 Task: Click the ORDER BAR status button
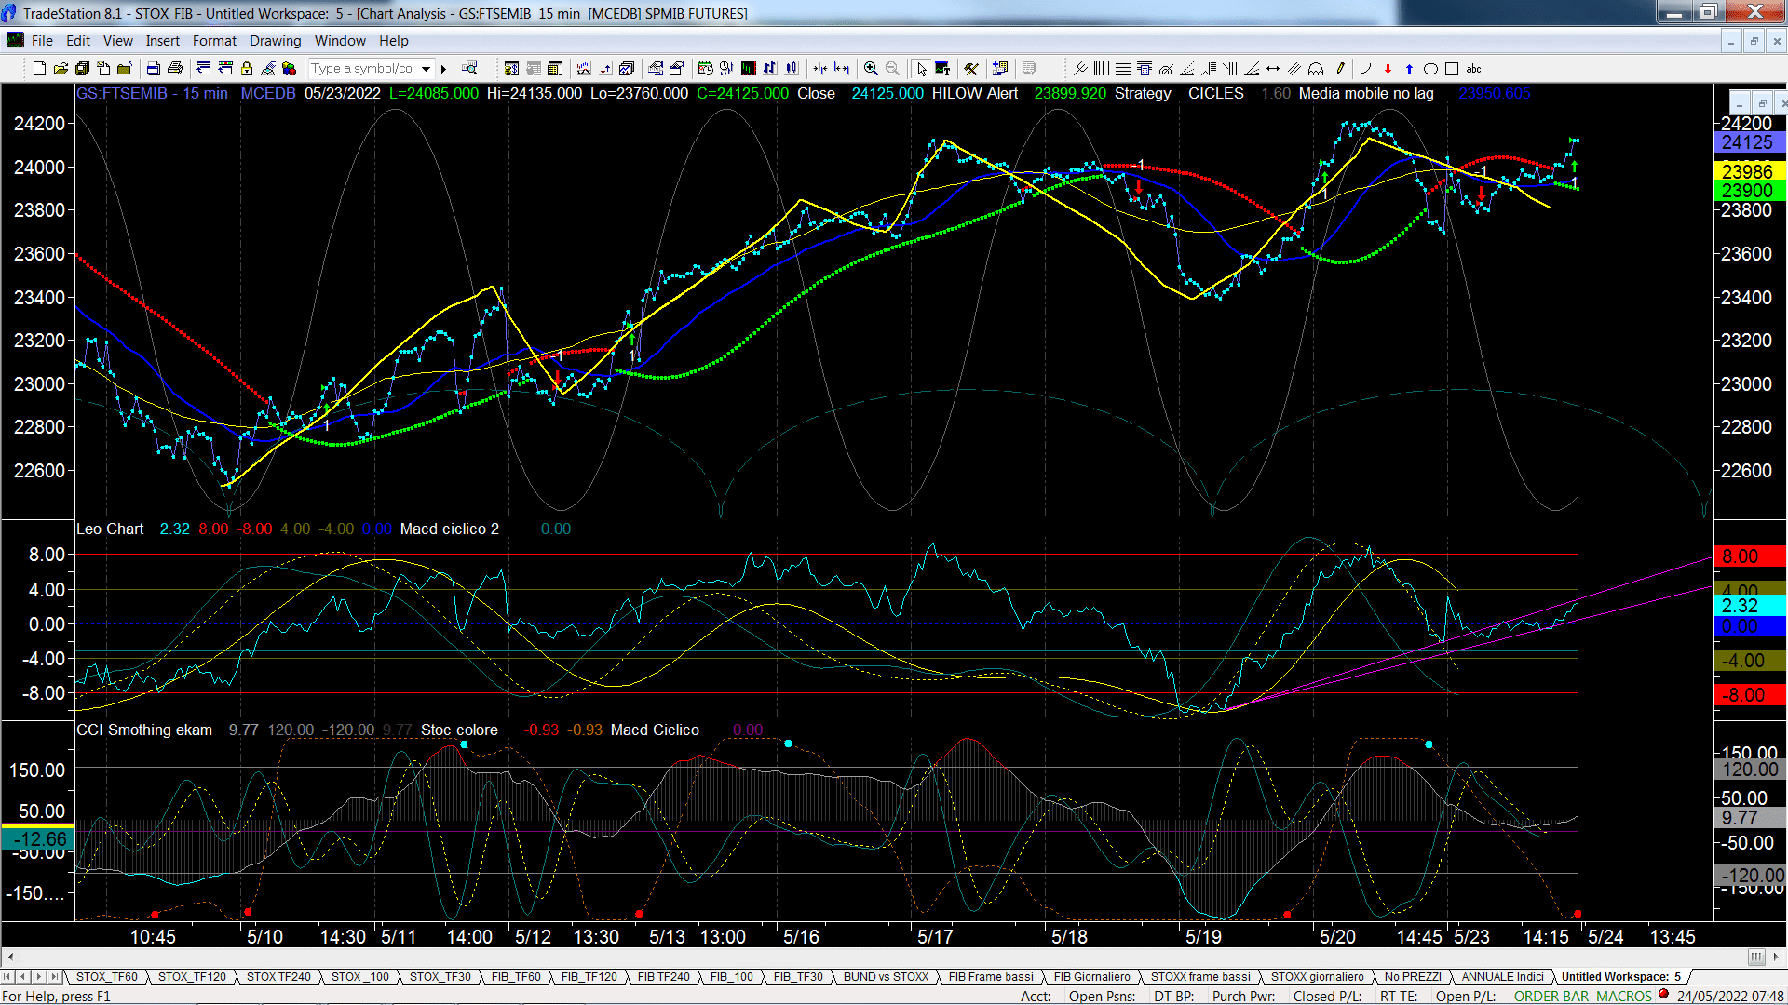coord(1551,996)
